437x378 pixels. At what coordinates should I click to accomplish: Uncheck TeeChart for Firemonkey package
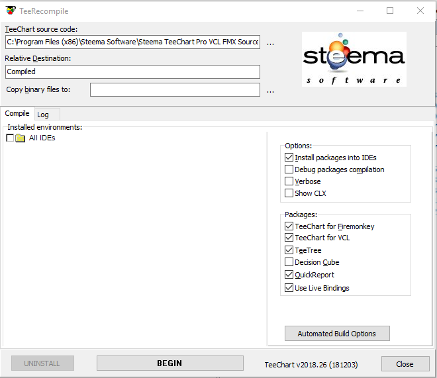[x=289, y=226]
